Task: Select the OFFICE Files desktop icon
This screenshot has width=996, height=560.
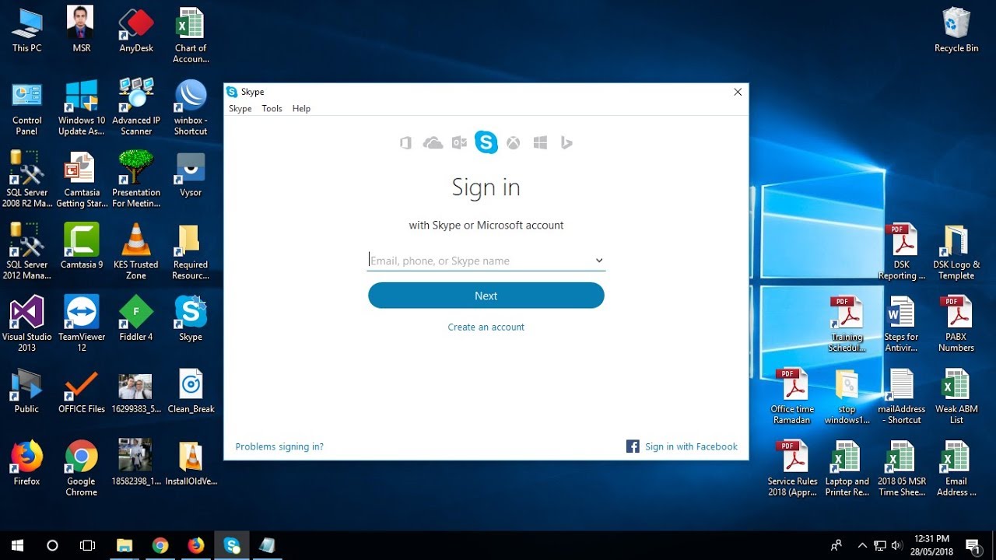Action: (x=82, y=391)
